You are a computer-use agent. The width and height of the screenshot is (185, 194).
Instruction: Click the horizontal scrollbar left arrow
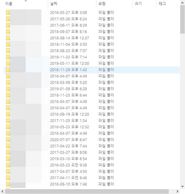[2, 191]
